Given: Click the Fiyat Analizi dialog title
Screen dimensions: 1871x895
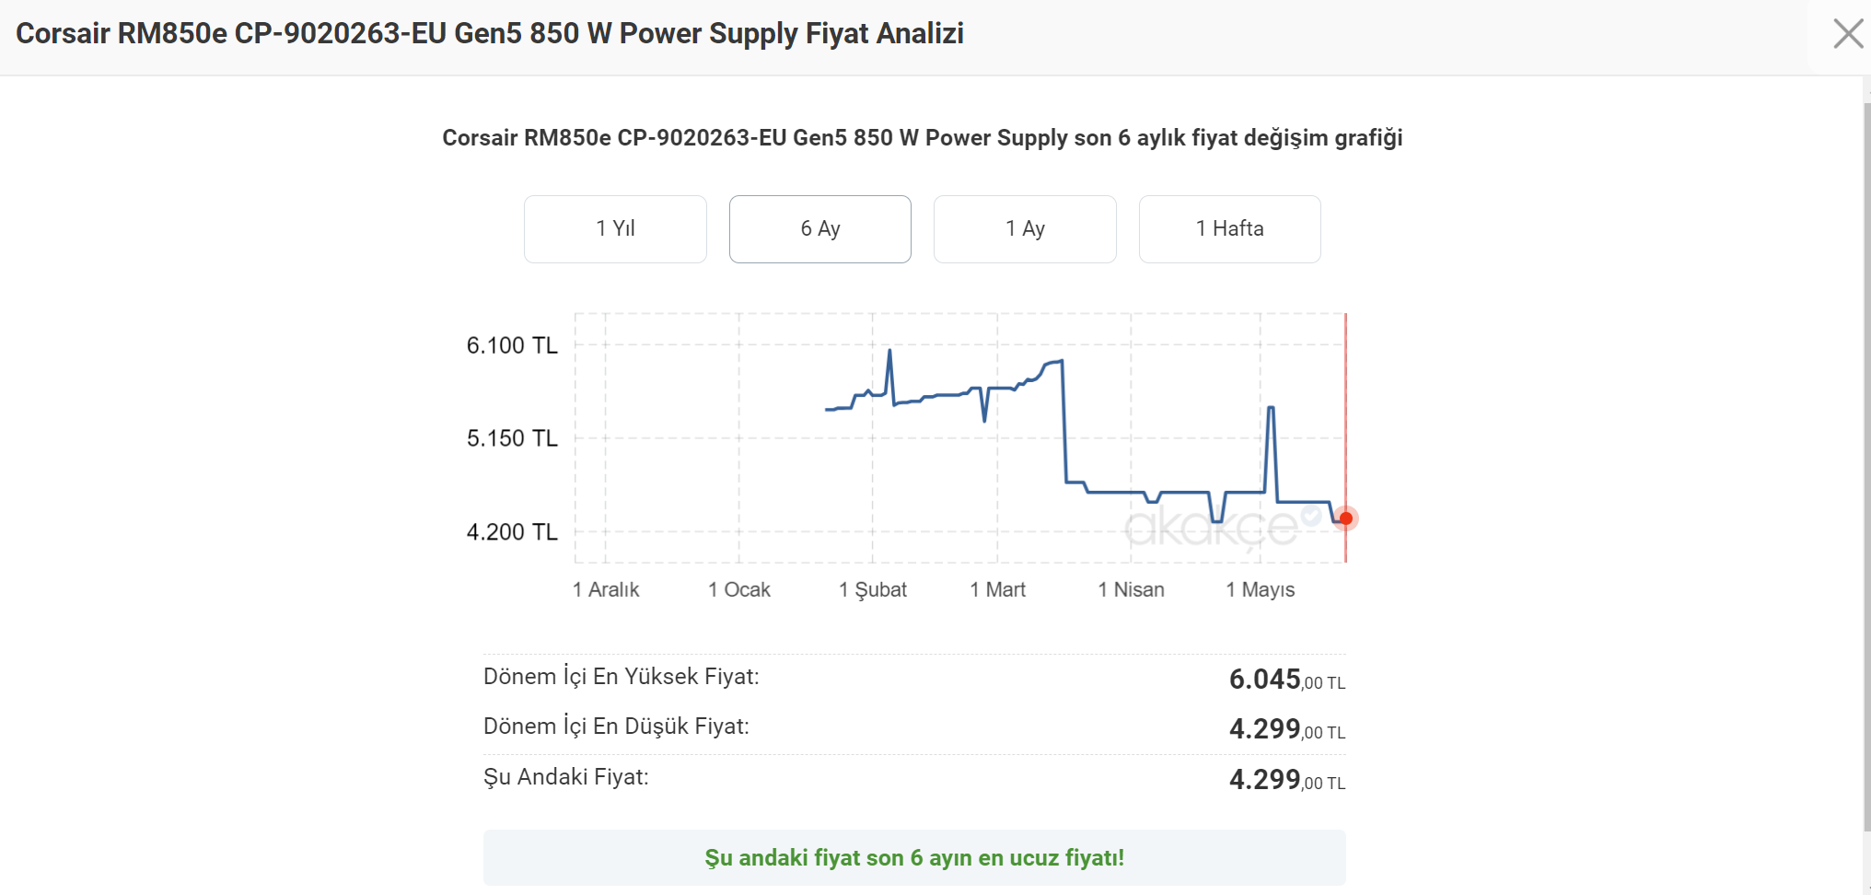Looking at the screenshot, I should tap(490, 34).
